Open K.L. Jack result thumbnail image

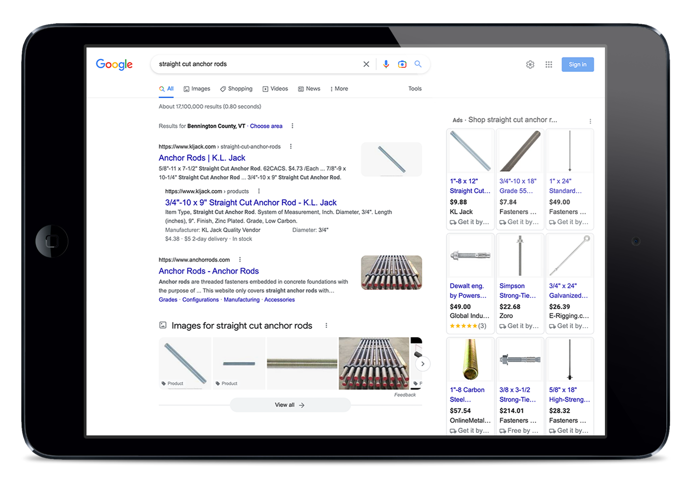pyautogui.click(x=392, y=159)
